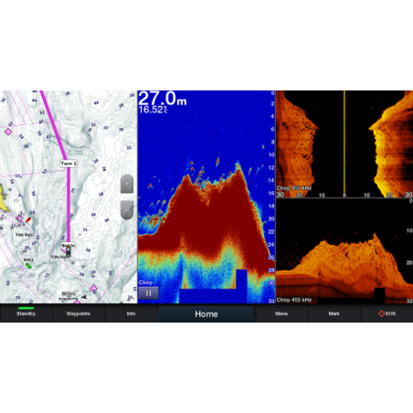Select the red buoy marker on chart
Image resolution: width=413 pixels, height=413 pixels.
click(28, 219)
